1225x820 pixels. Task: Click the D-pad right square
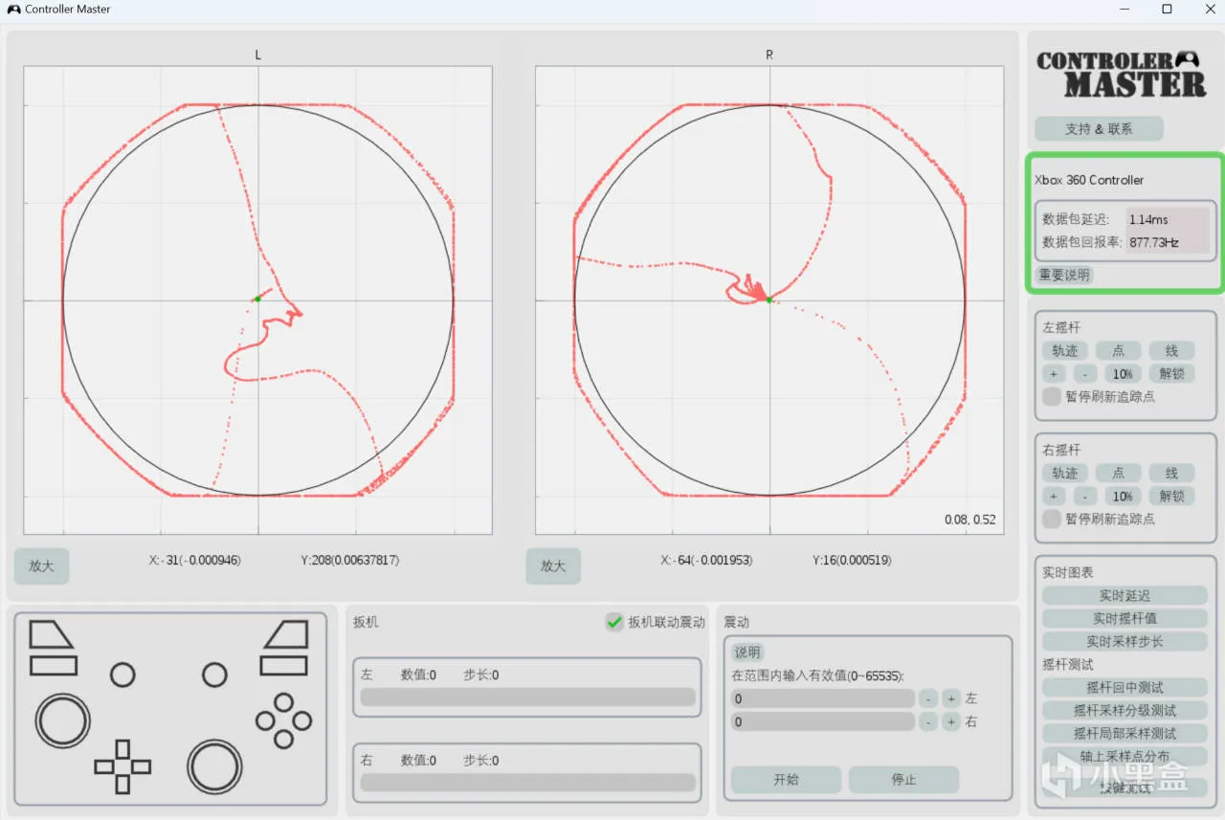pos(141,766)
